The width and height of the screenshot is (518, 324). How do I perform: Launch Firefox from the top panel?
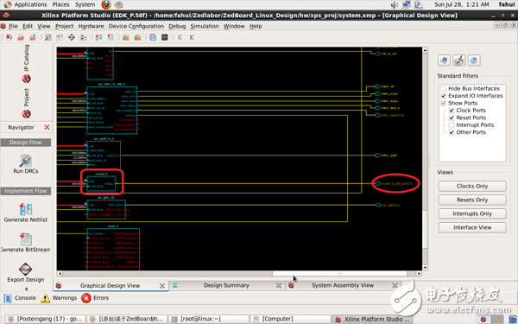(x=105, y=4)
